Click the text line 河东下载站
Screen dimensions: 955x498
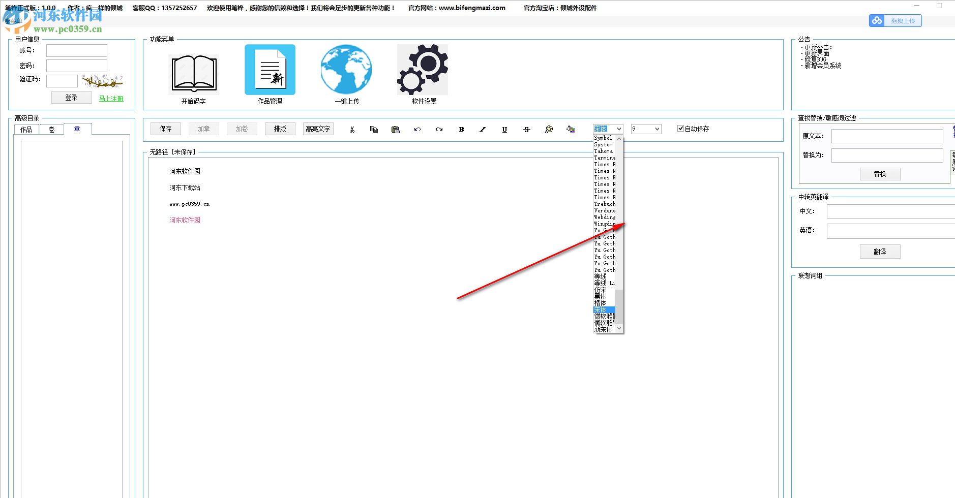(185, 188)
